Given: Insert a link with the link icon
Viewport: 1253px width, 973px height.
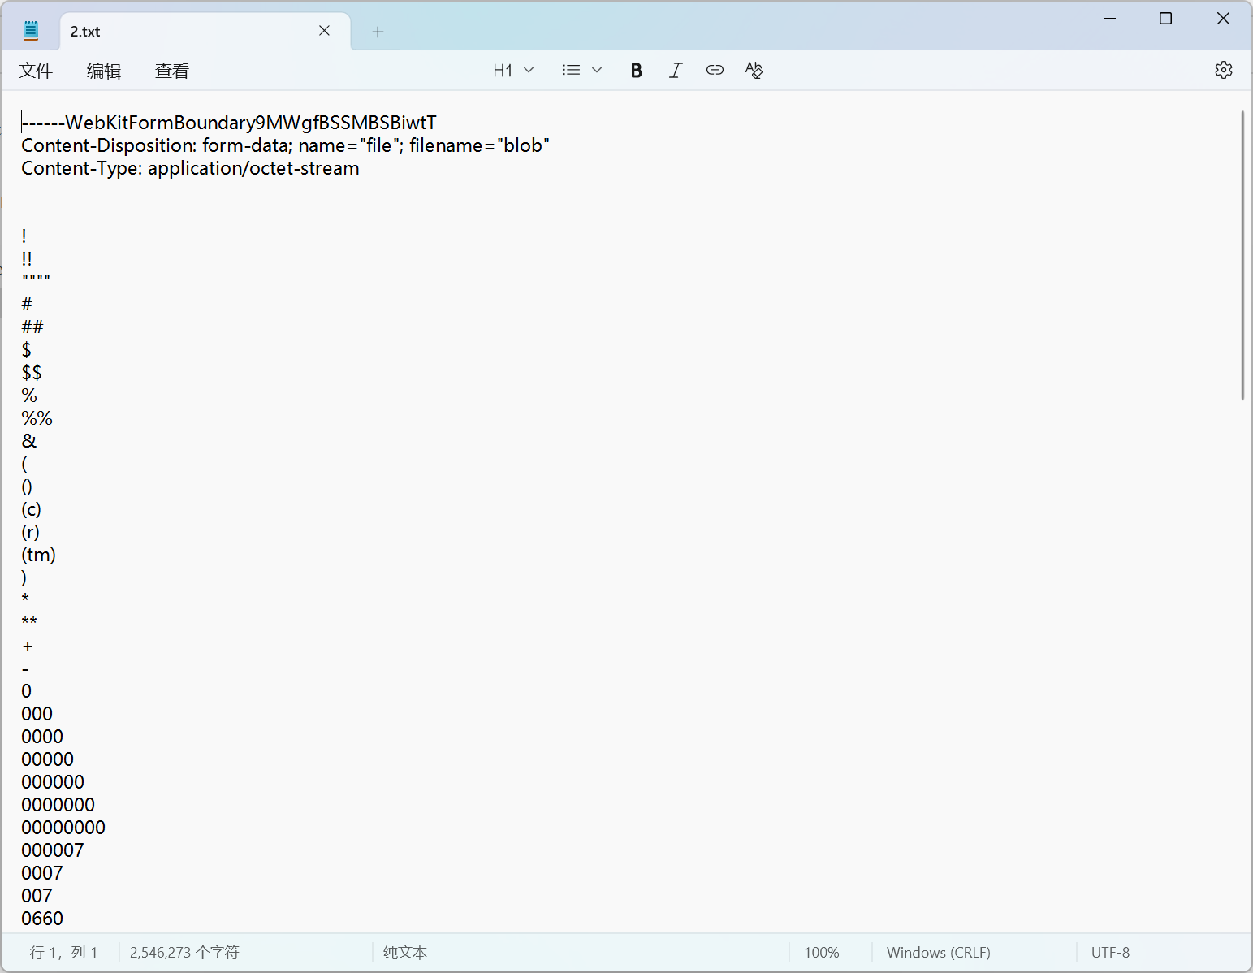Looking at the screenshot, I should tap(715, 71).
